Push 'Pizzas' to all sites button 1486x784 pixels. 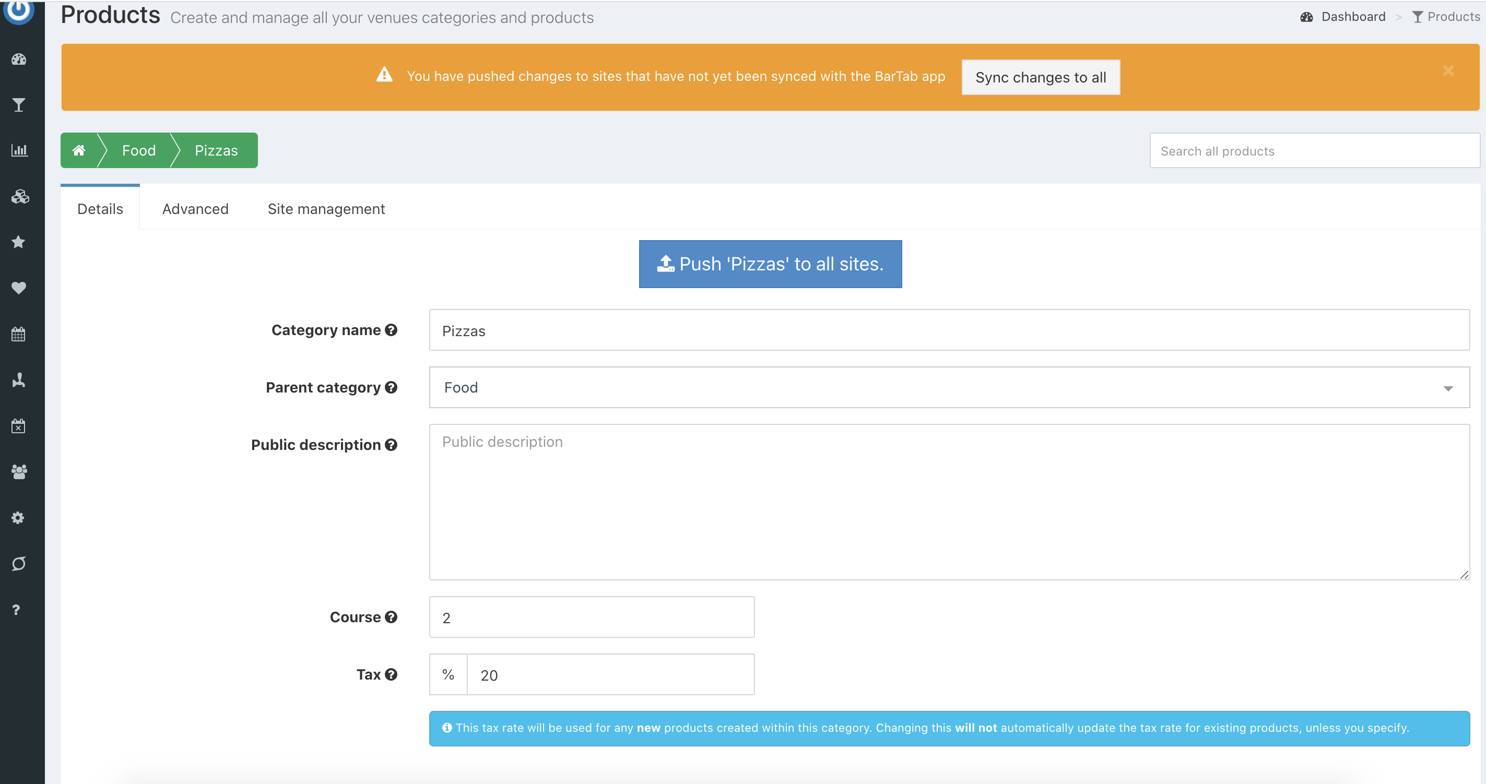(x=770, y=264)
